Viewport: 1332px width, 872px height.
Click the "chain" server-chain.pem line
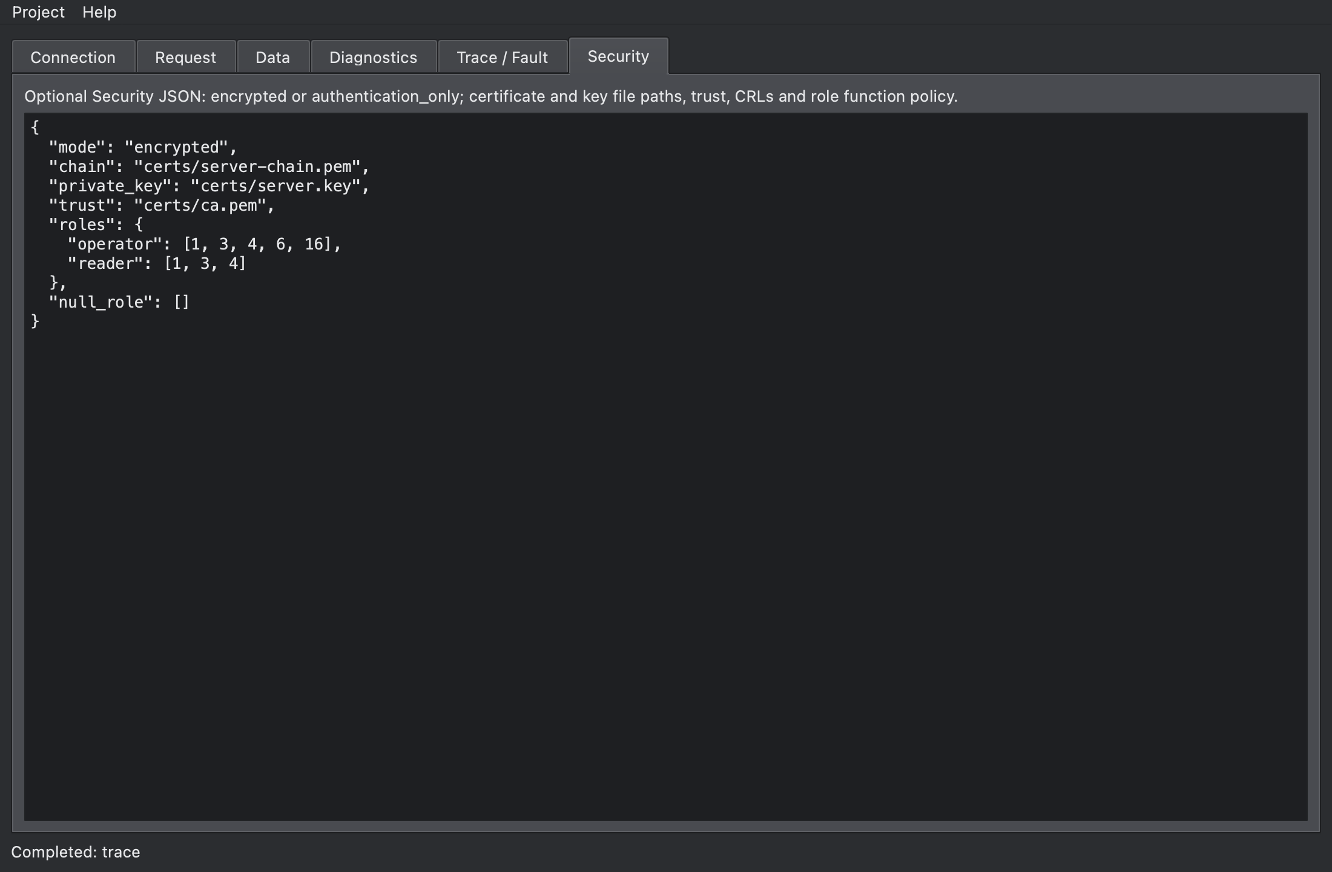(x=209, y=167)
